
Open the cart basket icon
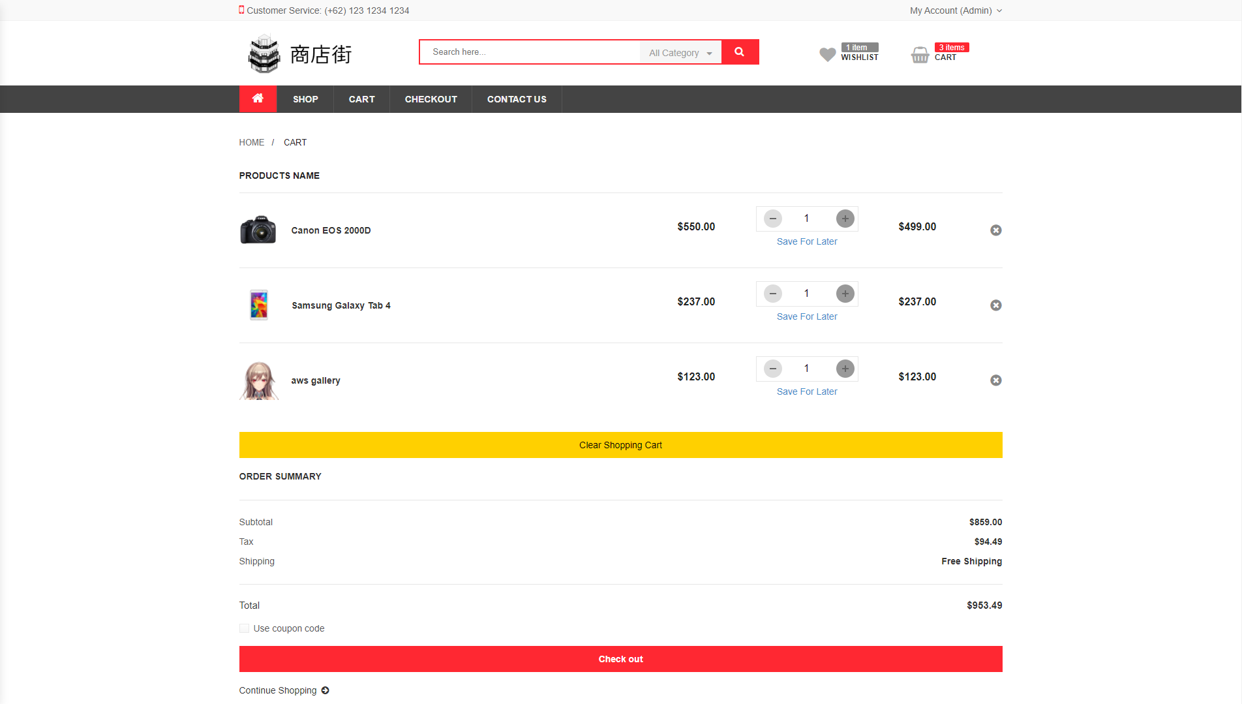click(920, 54)
